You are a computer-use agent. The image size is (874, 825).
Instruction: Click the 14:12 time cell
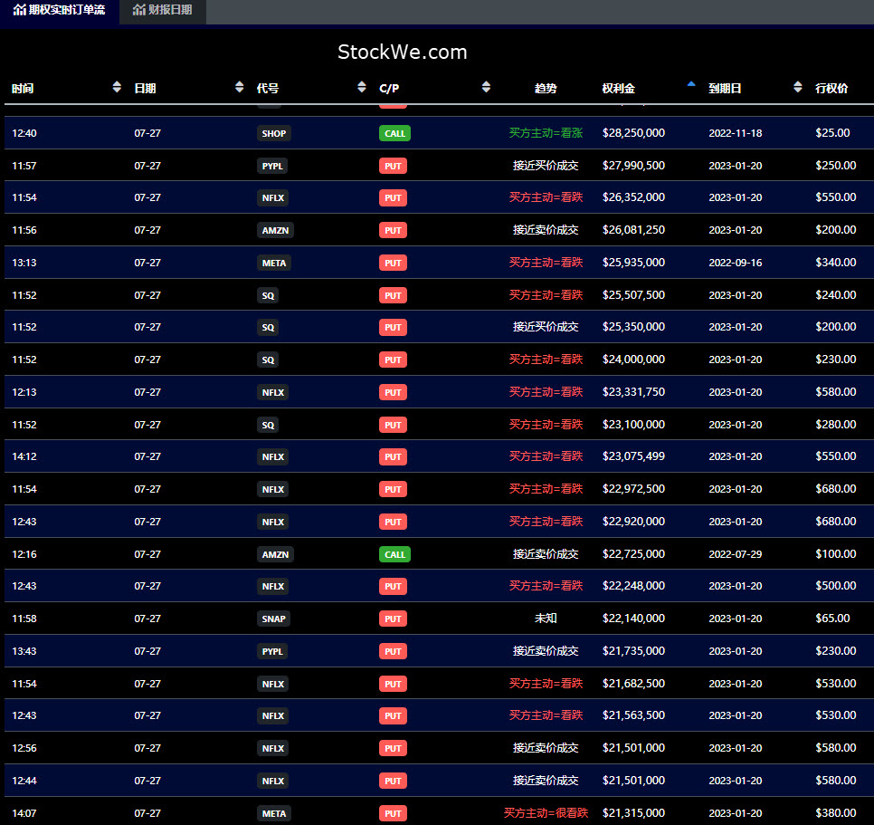(24, 456)
